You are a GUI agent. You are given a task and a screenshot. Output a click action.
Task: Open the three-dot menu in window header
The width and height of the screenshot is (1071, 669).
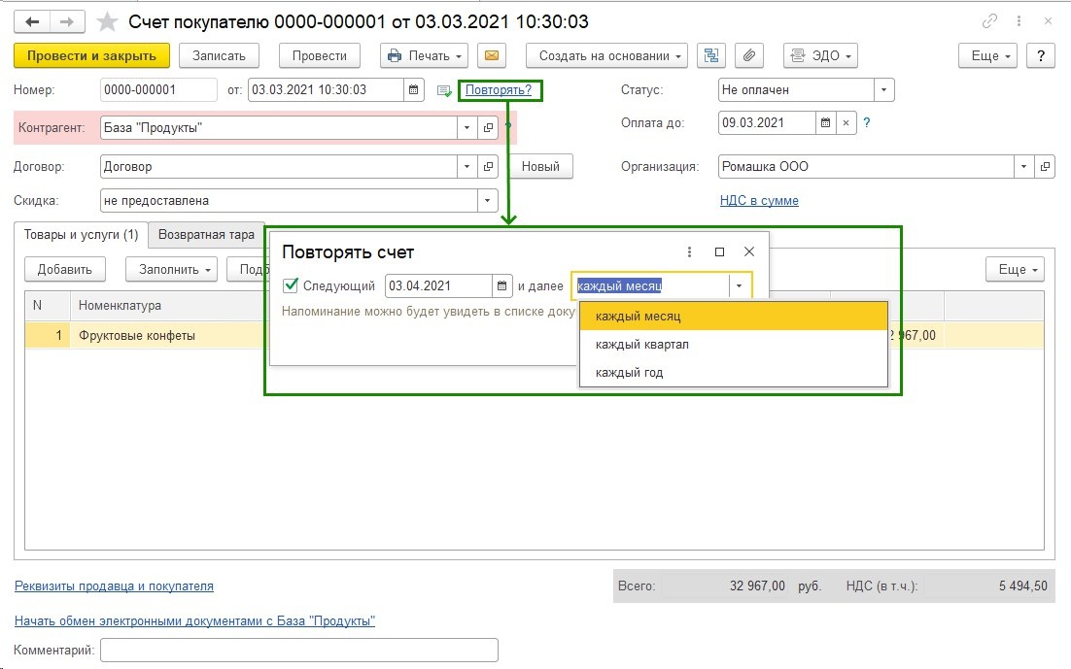point(1019,21)
